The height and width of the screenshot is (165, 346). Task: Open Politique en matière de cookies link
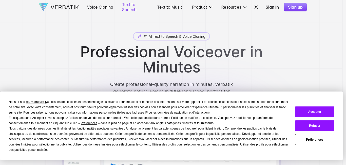[x=192, y=118]
